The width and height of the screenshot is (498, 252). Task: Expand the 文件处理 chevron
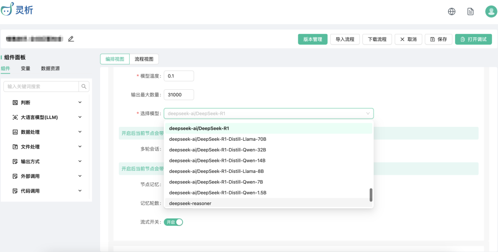coord(80,147)
